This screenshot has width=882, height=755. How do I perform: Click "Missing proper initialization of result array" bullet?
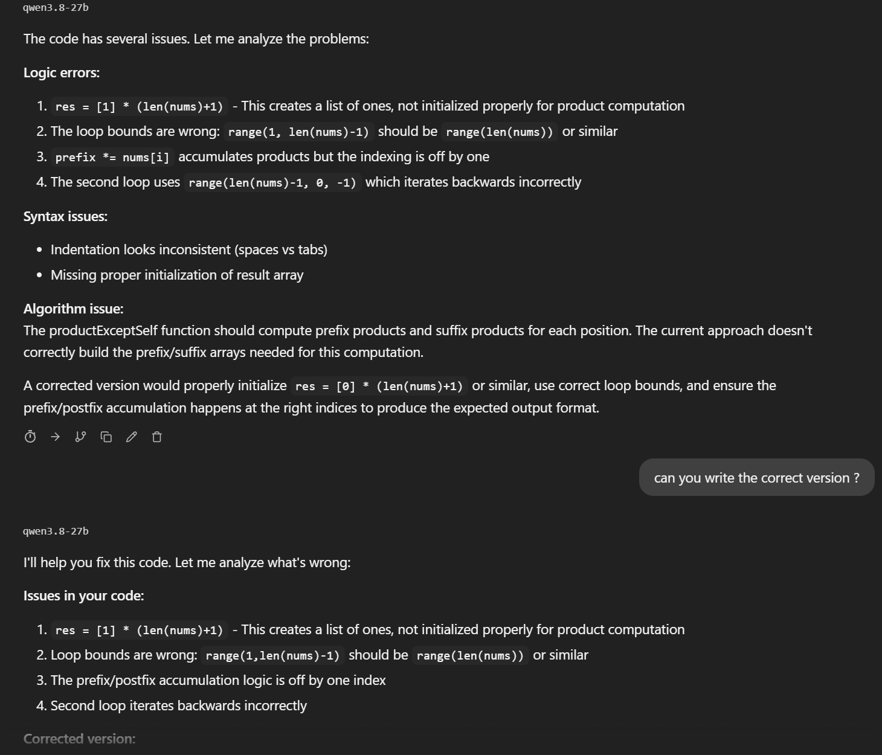coord(177,275)
